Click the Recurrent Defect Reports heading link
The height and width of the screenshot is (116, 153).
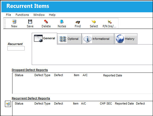31,98
